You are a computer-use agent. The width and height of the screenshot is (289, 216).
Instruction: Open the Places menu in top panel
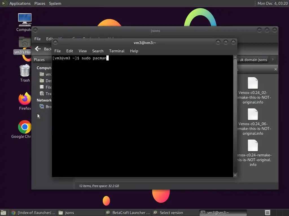[x=40, y=3]
